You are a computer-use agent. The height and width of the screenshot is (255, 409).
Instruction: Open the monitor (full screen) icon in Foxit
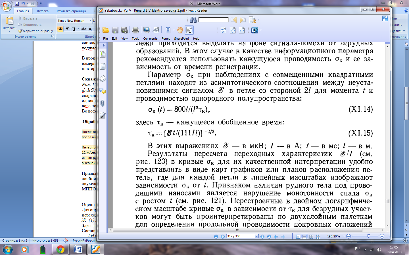(x=147, y=30)
